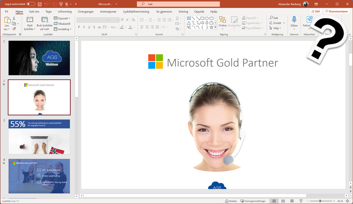This screenshot has height=204, width=353.
Task: Click the Kommentarer button
Action: click(336, 11)
